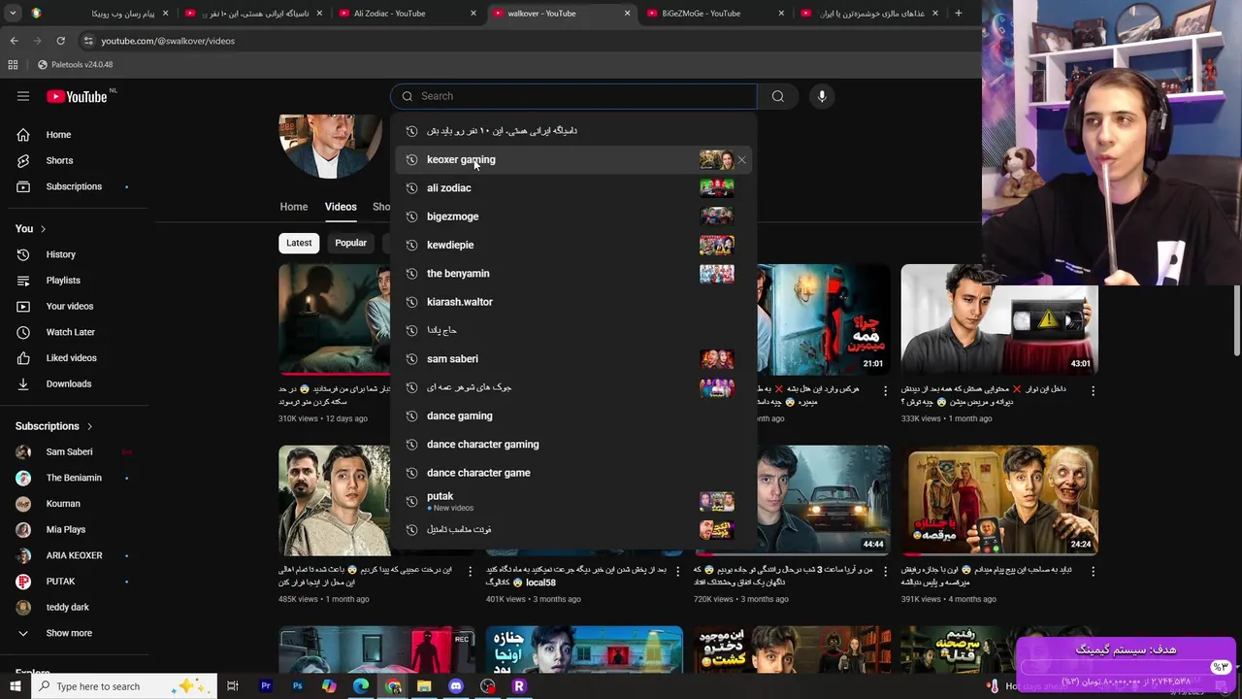
Task: Close the 'walkover - YouTube' browser tab
Action: [x=627, y=14]
